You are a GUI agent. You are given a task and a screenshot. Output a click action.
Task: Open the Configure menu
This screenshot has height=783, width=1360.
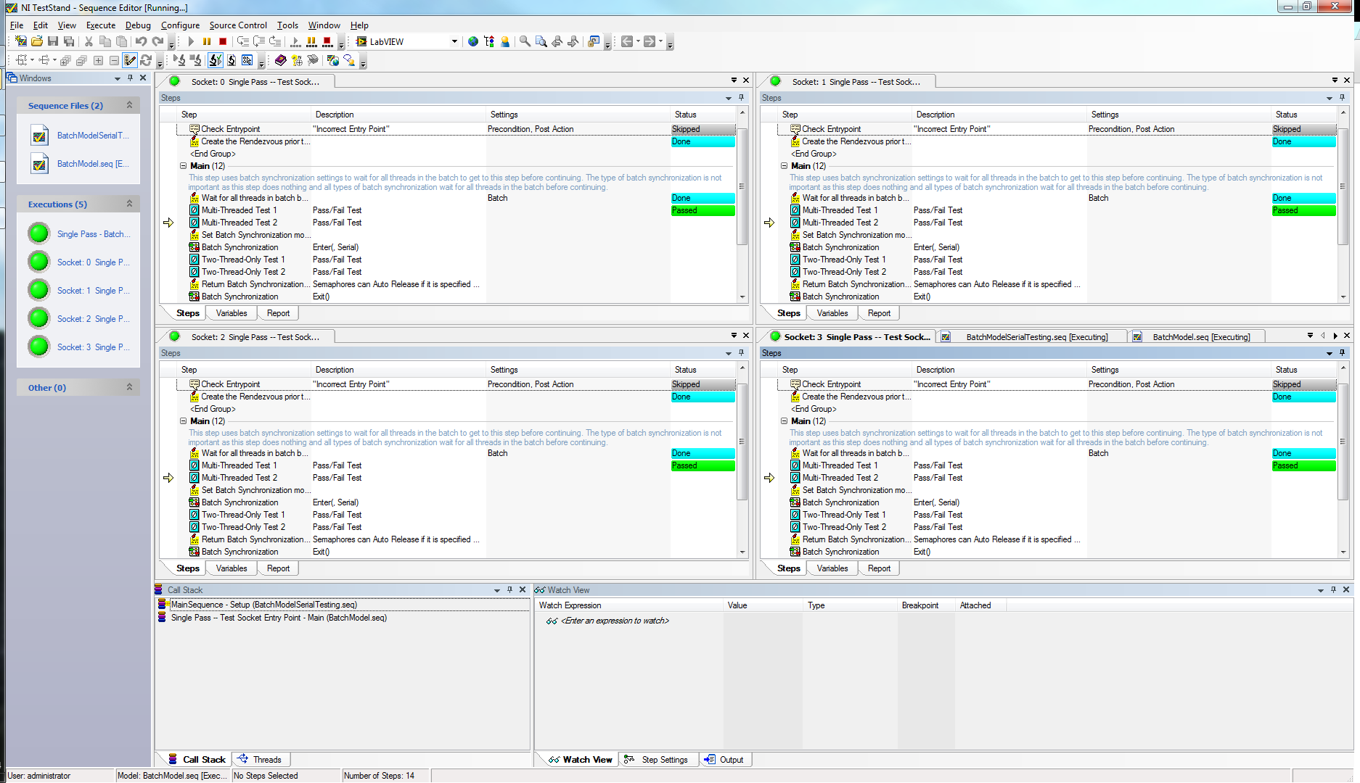(x=180, y=25)
